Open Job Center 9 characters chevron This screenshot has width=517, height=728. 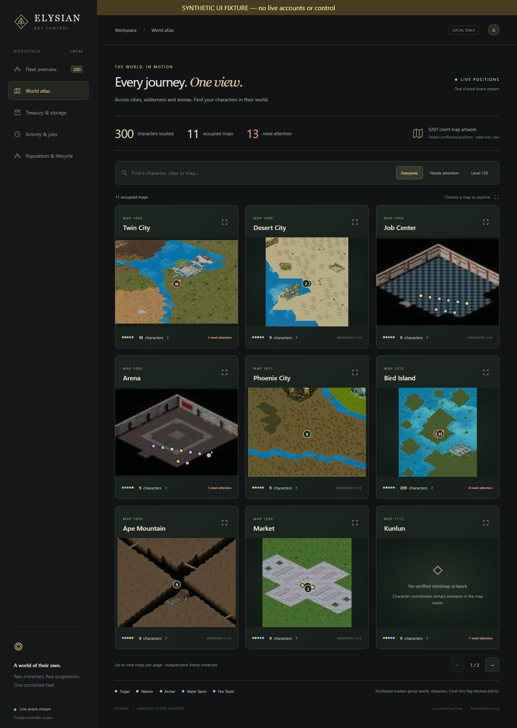point(427,337)
